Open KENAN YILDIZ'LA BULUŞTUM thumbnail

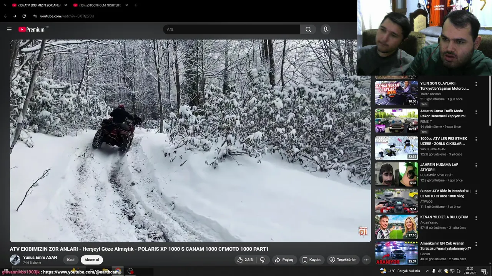(396, 227)
